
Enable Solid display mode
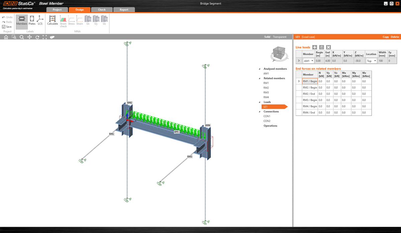click(267, 37)
